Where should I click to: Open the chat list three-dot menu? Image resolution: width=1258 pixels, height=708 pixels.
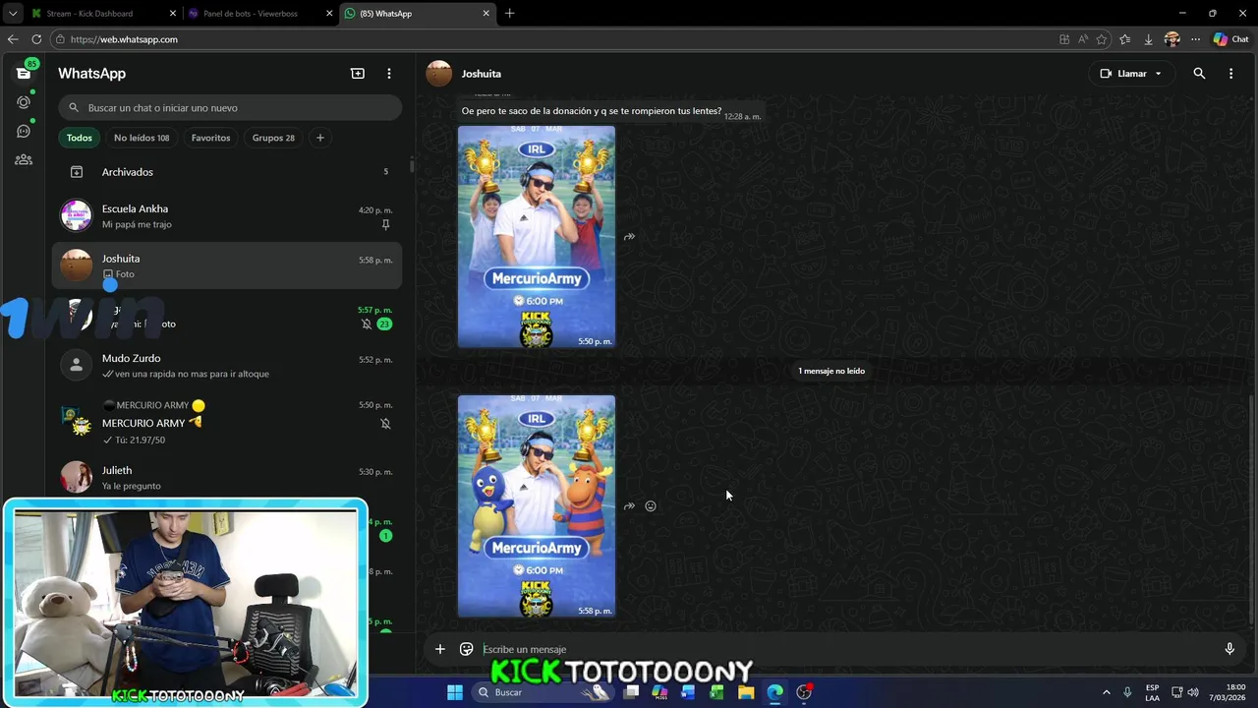click(x=389, y=74)
